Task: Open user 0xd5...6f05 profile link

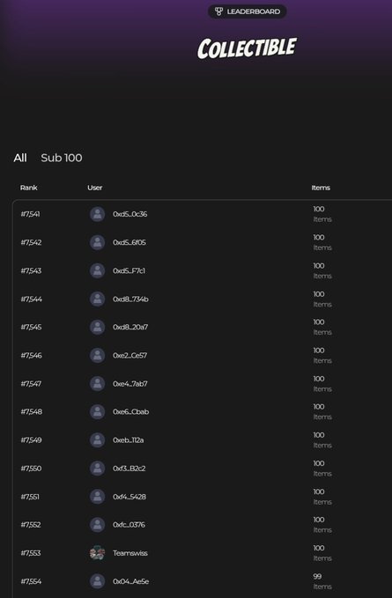Action: click(x=129, y=242)
